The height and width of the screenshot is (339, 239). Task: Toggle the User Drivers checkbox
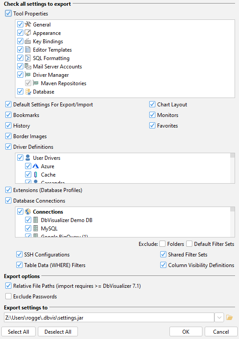tap(20, 158)
